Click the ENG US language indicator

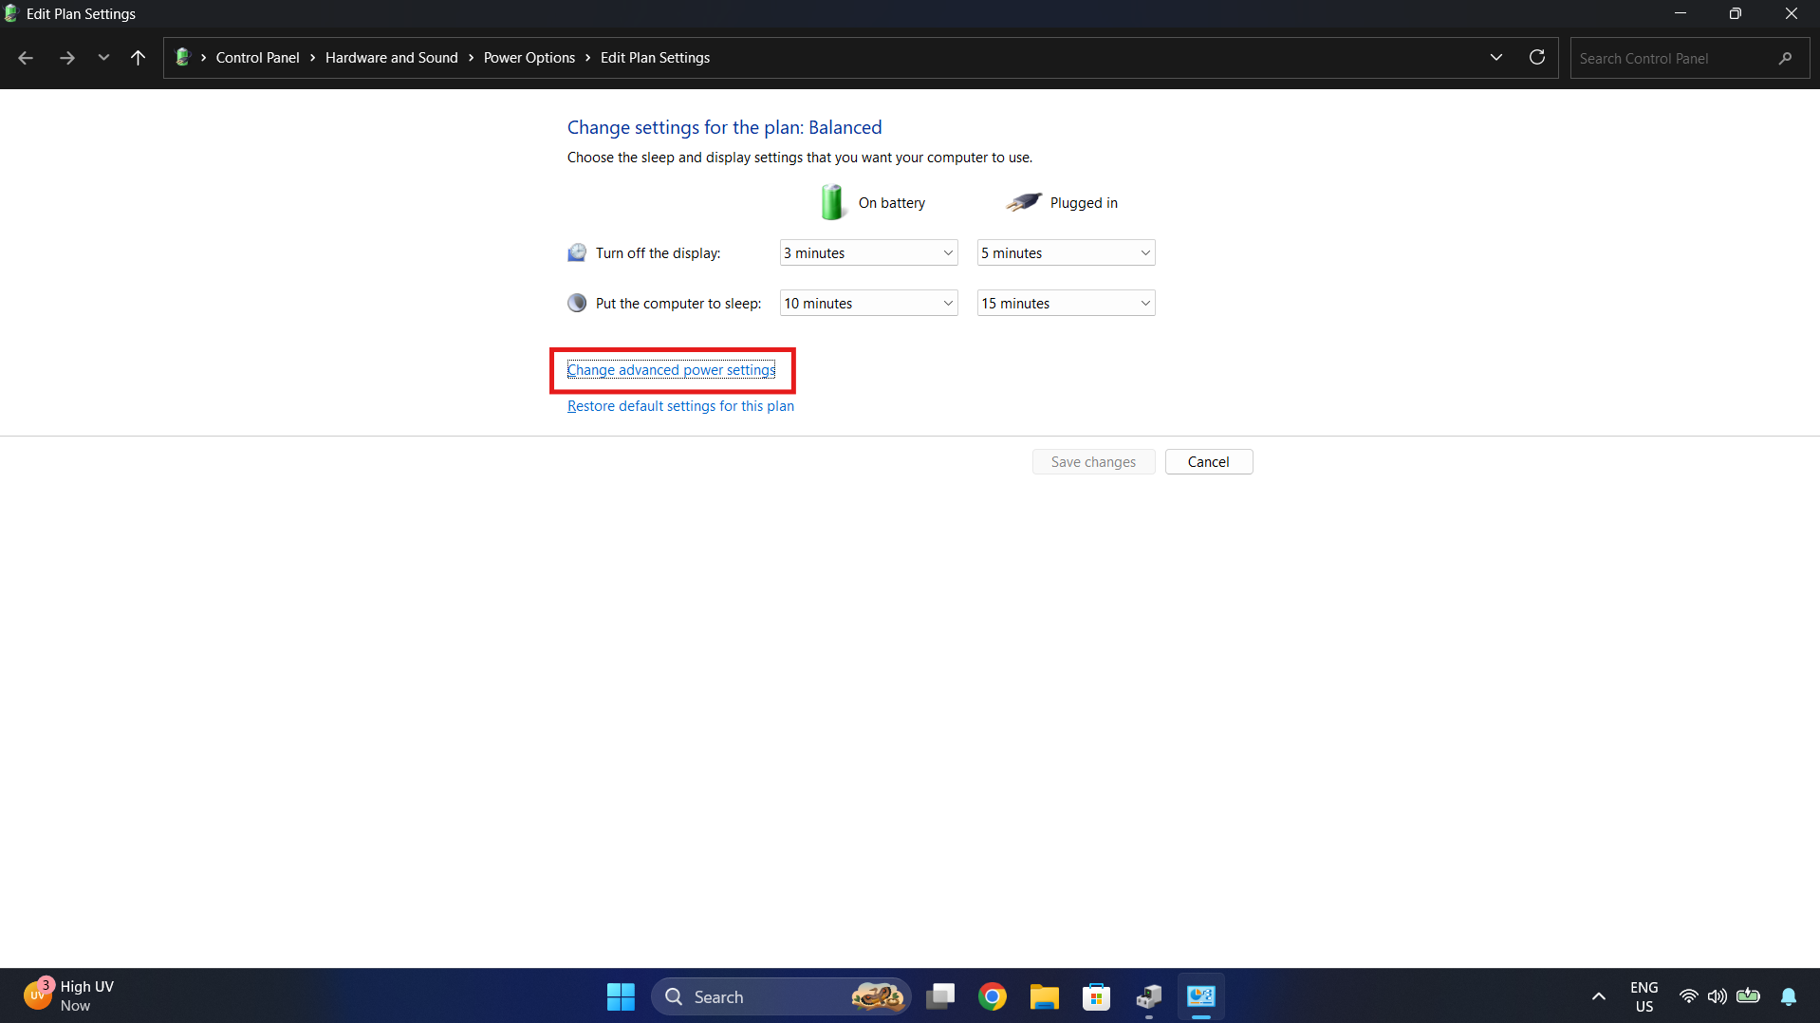coord(1644,996)
